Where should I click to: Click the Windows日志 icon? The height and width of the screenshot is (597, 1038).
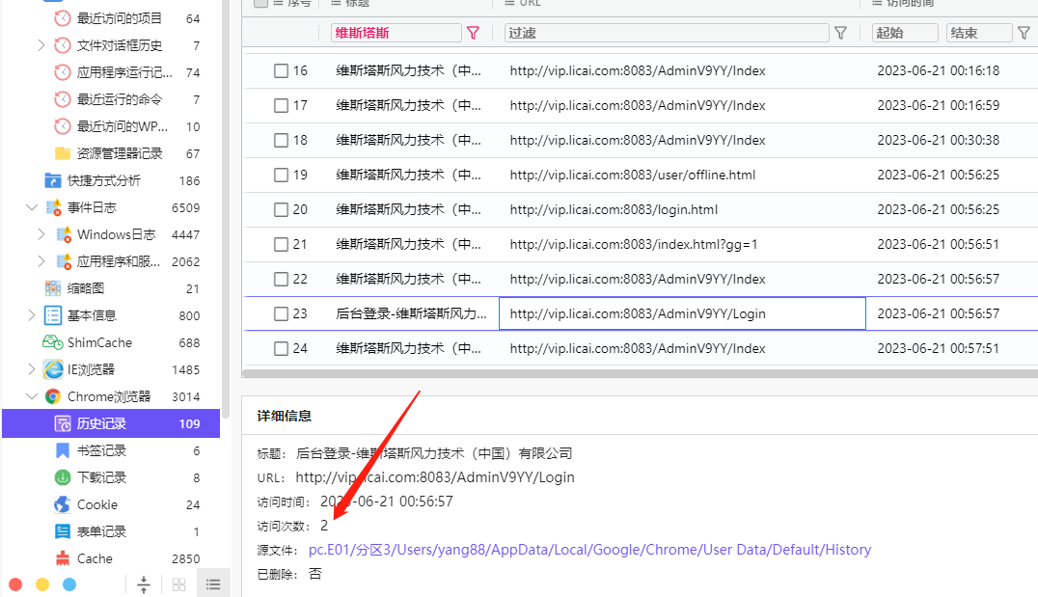(64, 234)
